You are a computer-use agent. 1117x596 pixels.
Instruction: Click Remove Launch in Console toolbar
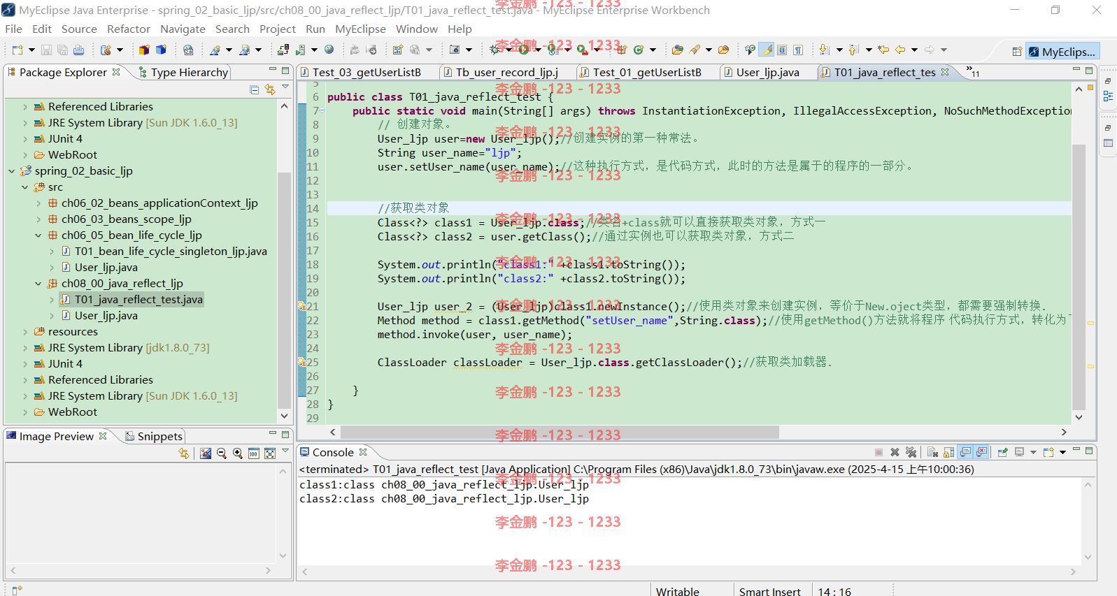pyautogui.click(x=895, y=452)
